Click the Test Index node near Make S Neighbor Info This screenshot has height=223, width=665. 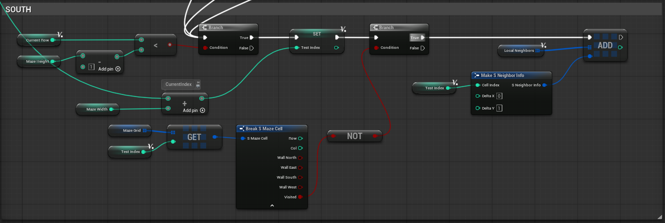coord(434,88)
